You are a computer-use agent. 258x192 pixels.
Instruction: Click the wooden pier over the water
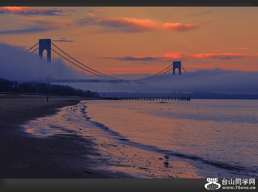pos(149,98)
